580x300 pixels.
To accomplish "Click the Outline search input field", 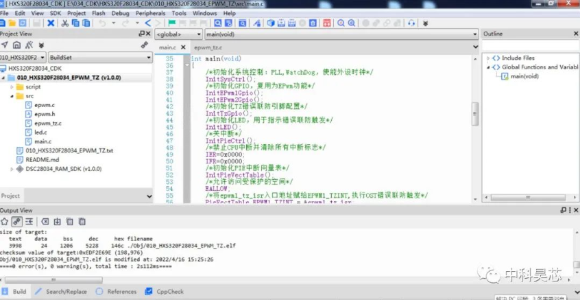I will 530,45.
